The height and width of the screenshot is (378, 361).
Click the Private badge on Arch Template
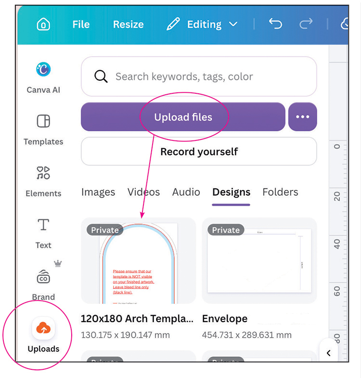tap(105, 230)
